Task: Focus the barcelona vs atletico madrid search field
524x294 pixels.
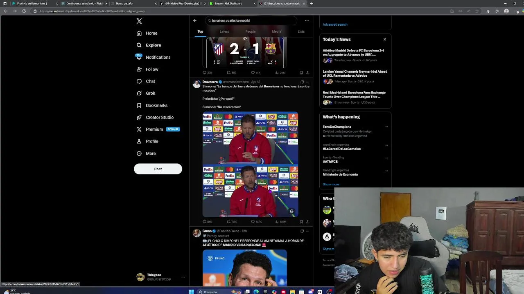Action: point(251,20)
